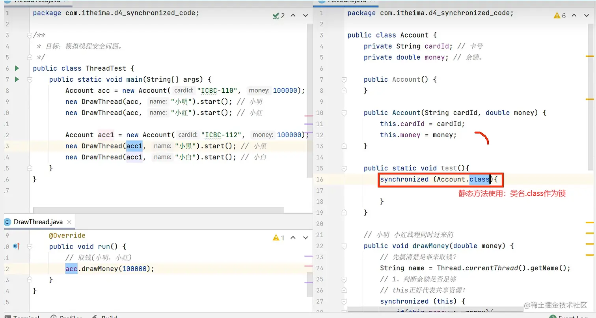The width and height of the screenshot is (596, 318).
Task: Run the ThreadTest class from its gutter icon
Action: tap(17, 68)
